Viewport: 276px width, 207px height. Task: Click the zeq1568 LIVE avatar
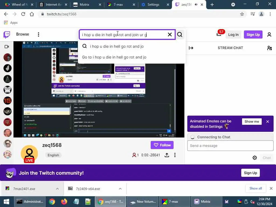pos(29,154)
